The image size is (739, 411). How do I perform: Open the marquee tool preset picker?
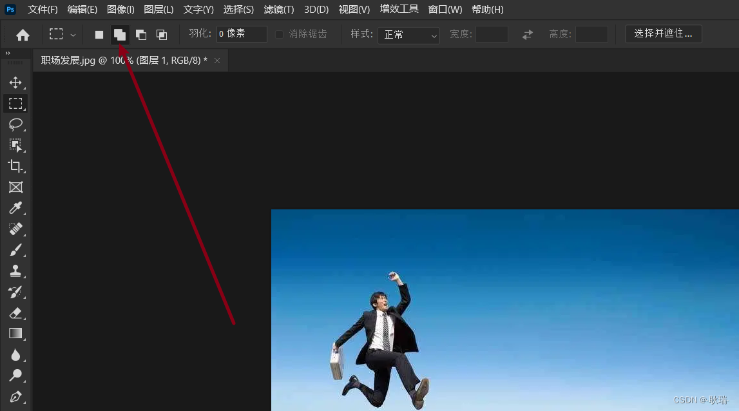tap(62, 33)
